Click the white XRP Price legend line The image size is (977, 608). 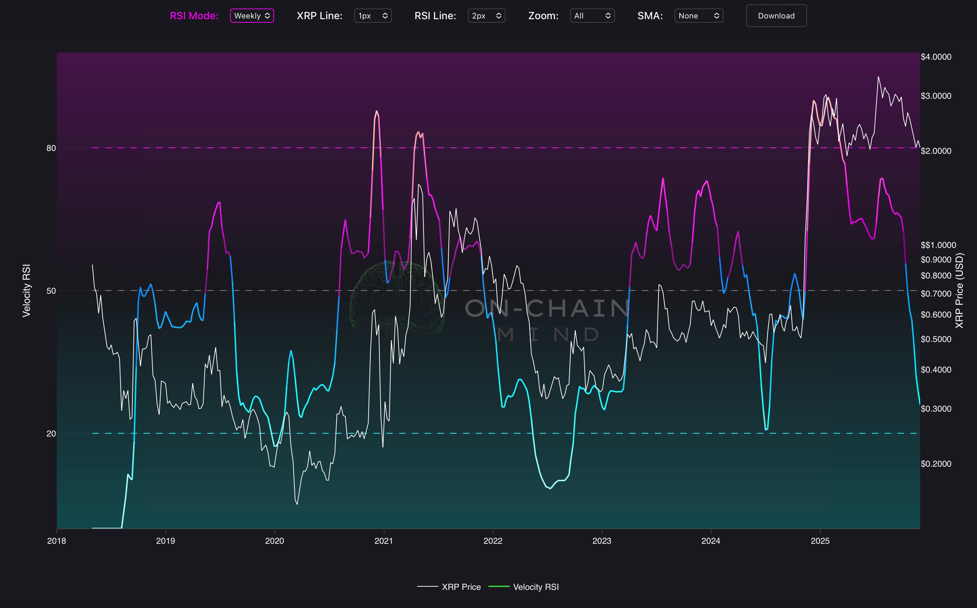(427, 587)
